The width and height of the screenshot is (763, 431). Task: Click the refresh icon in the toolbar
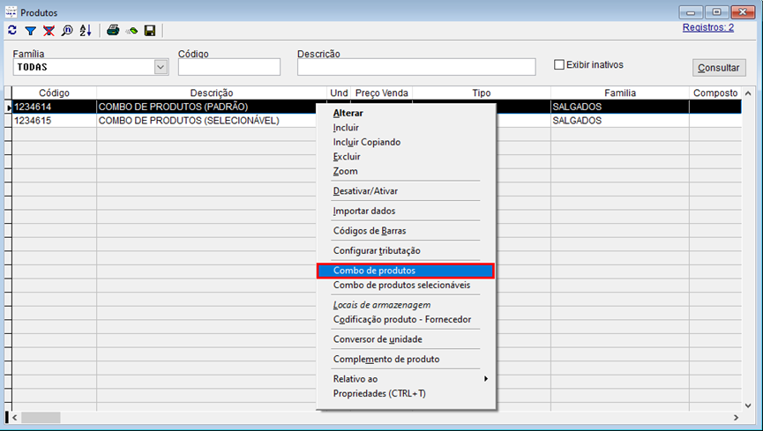(x=12, y=31)
